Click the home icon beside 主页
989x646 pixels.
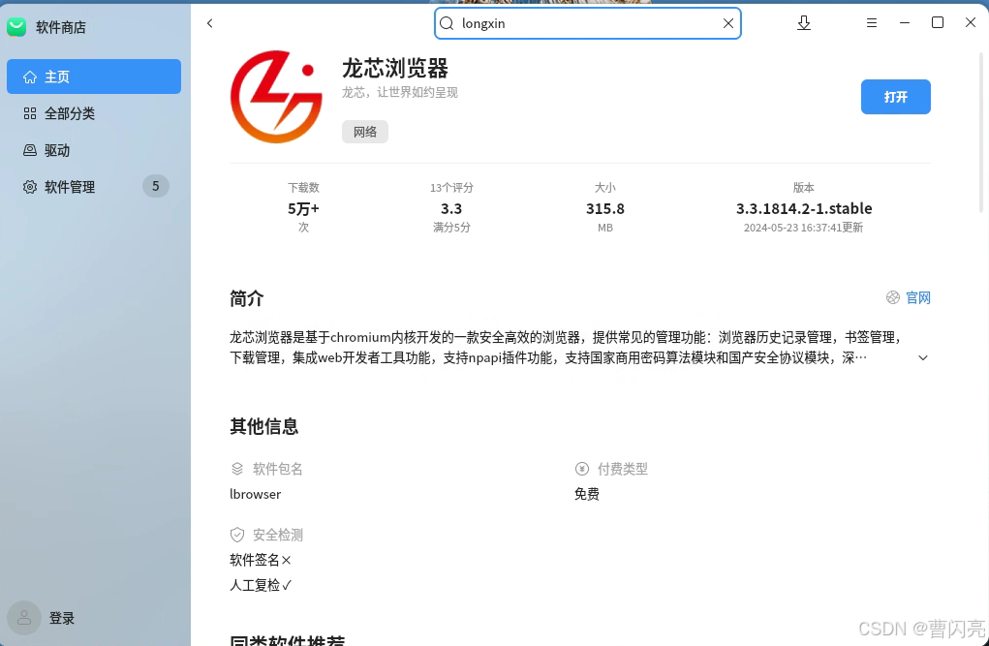pyautogui.click(x=30, y=77)
